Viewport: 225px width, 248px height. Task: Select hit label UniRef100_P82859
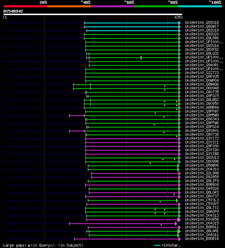tap(202, 177)
